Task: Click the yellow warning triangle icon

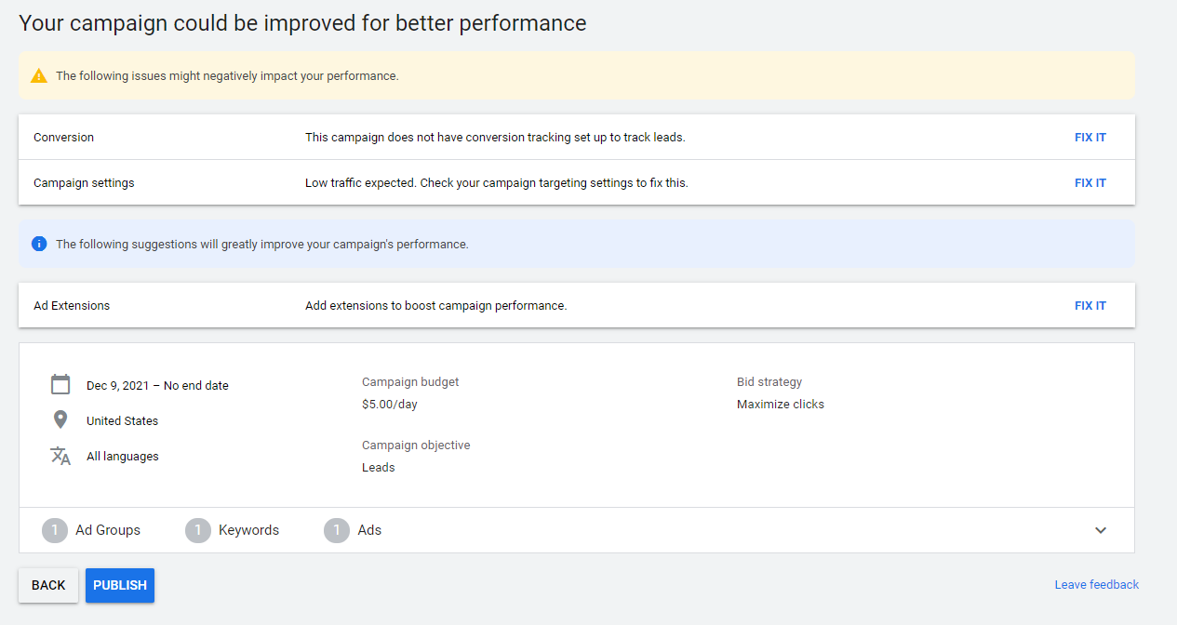Action: tap(38, 76)
